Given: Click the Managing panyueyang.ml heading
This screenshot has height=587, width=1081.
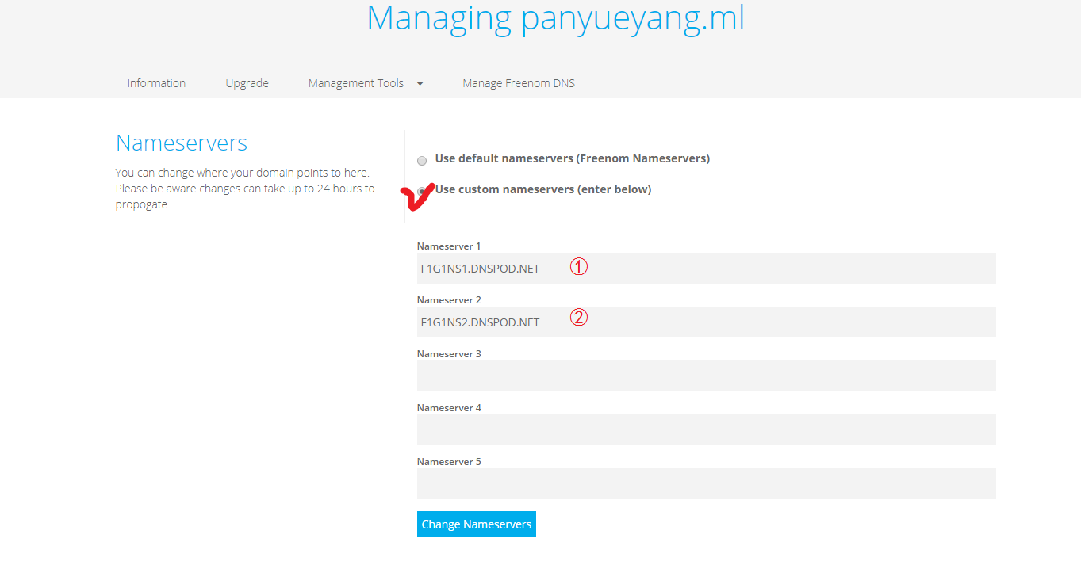Looking at the screenshot, I should click(x=555, y=19).
